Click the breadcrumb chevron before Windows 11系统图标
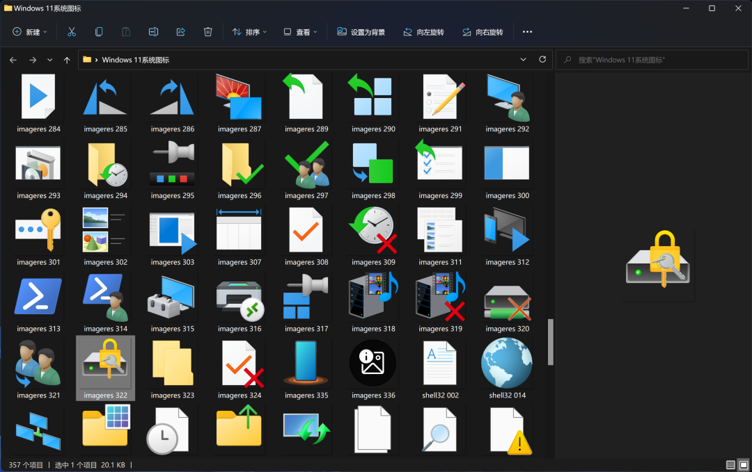Screen dimensions: 752x472 96,60
